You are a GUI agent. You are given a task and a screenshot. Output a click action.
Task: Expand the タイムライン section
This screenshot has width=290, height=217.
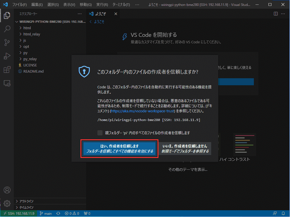tap(50, 207)
